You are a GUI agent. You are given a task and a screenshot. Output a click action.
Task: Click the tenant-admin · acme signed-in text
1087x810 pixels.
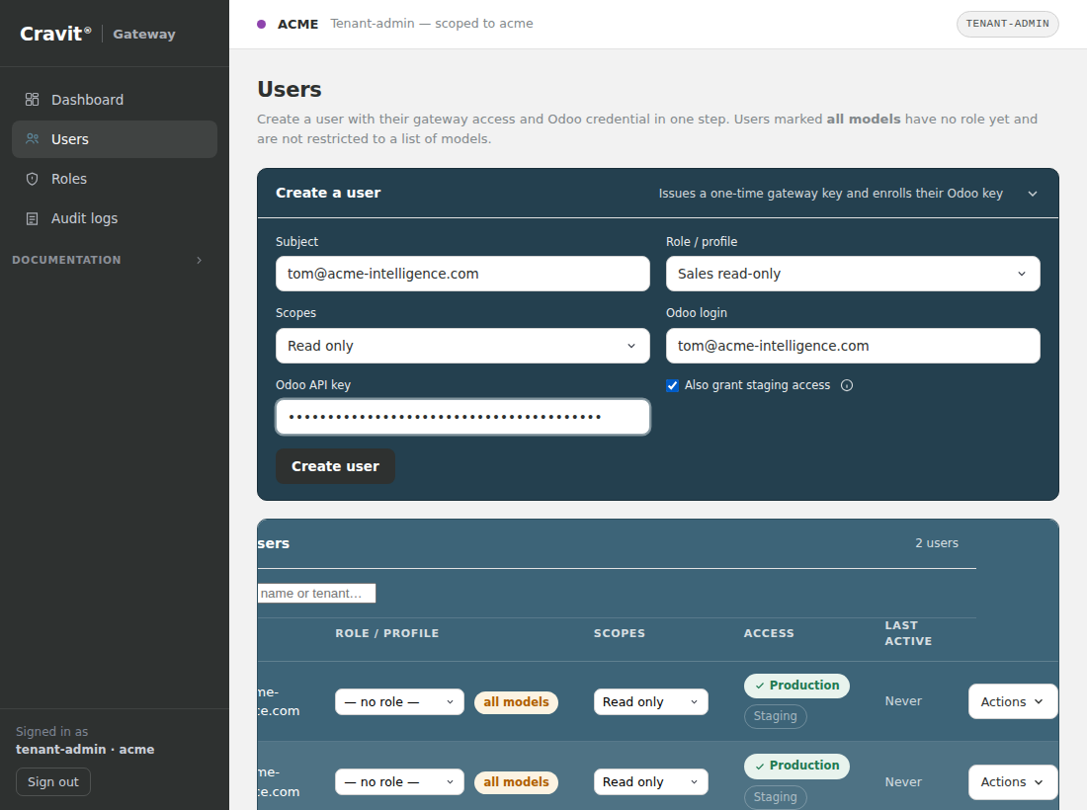tap(85, 749)
